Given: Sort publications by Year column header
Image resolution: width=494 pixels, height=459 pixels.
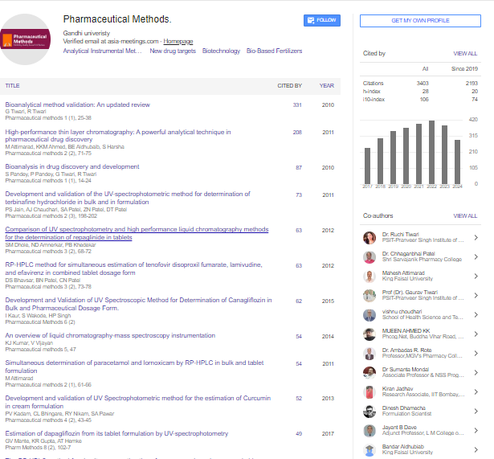Looking at the screenshot, I should [327, 85].
